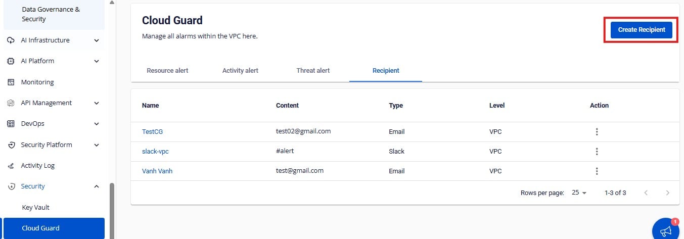This screenshot has width=684, height=239.
Task: Click the API Management sidebar icon
Action: pos(11,103)
